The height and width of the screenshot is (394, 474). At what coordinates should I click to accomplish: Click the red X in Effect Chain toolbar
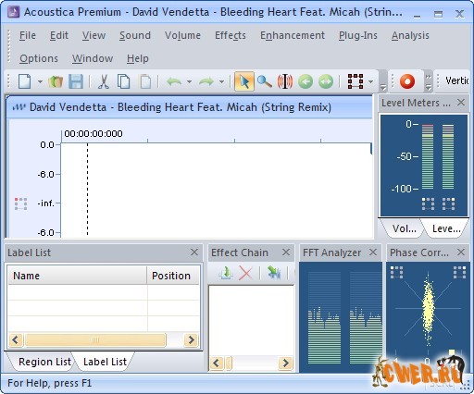click(245, 273)
